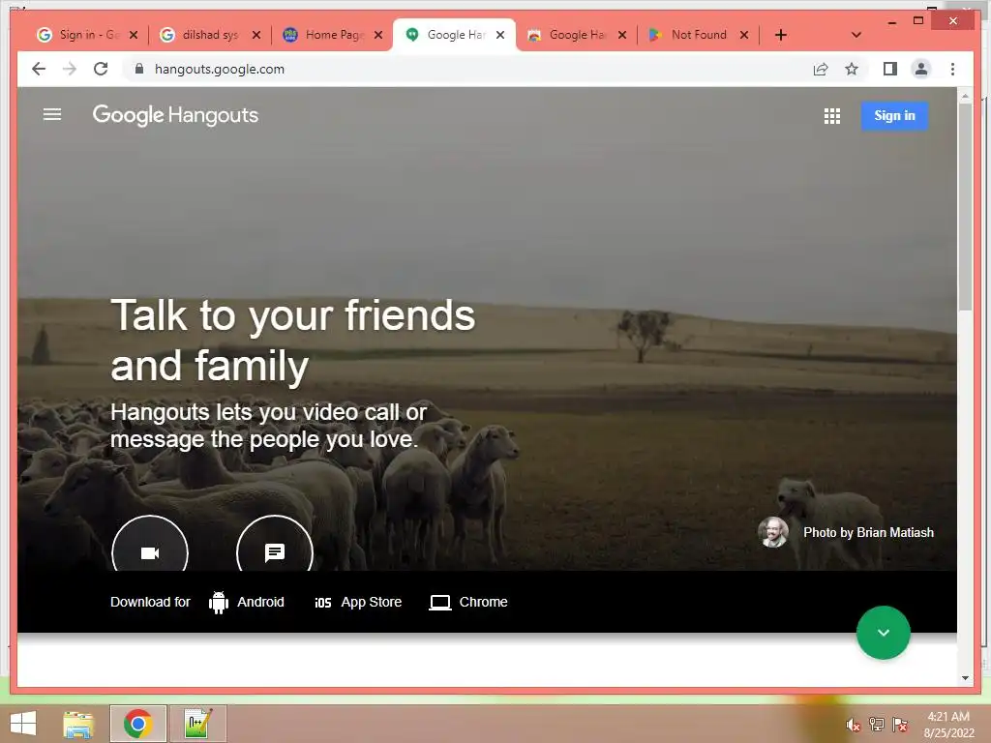Open the iOS App Store link

click(x=358, y=602)
